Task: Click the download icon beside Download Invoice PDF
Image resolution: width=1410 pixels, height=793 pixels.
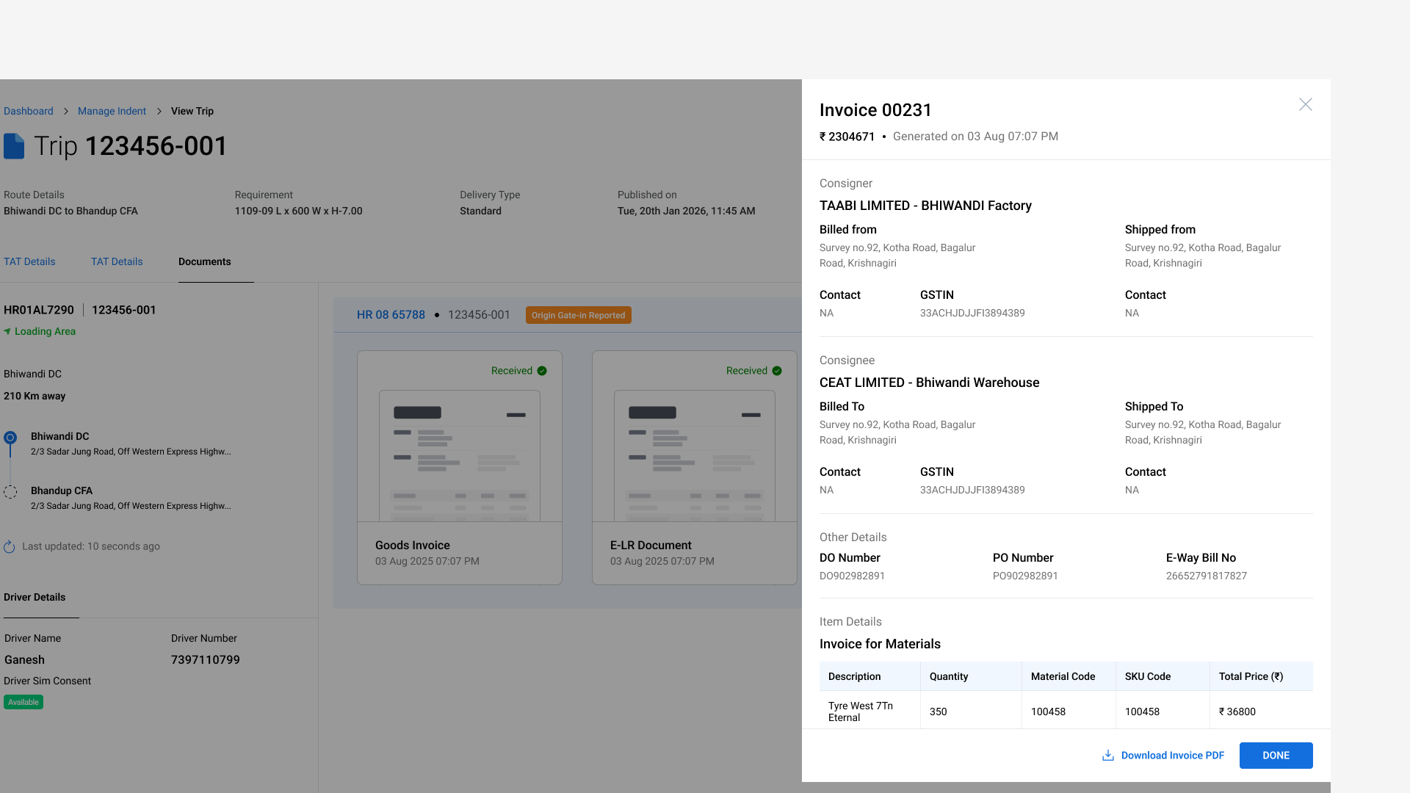Action: coord(1108,756)
